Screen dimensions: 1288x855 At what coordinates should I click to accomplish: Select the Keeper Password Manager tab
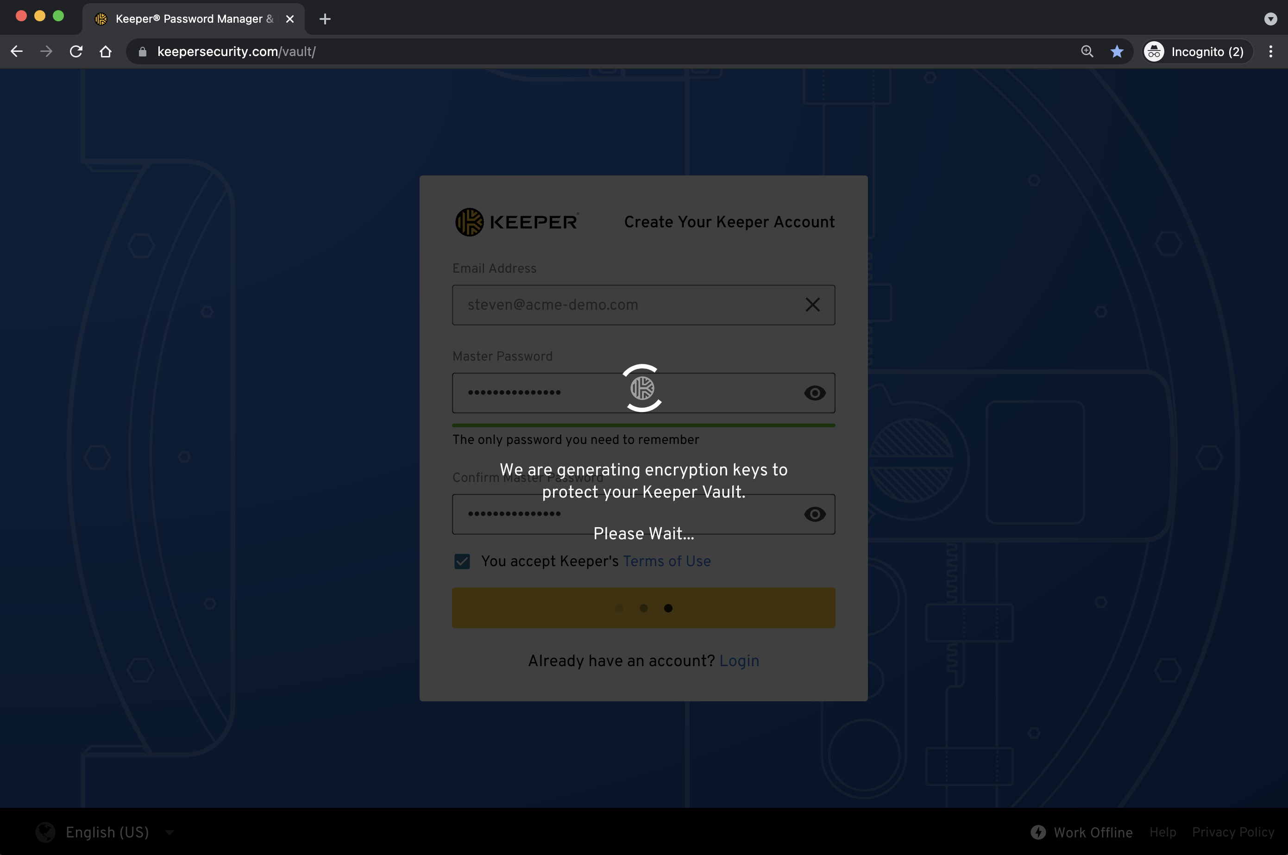click(x=194, y=19)
